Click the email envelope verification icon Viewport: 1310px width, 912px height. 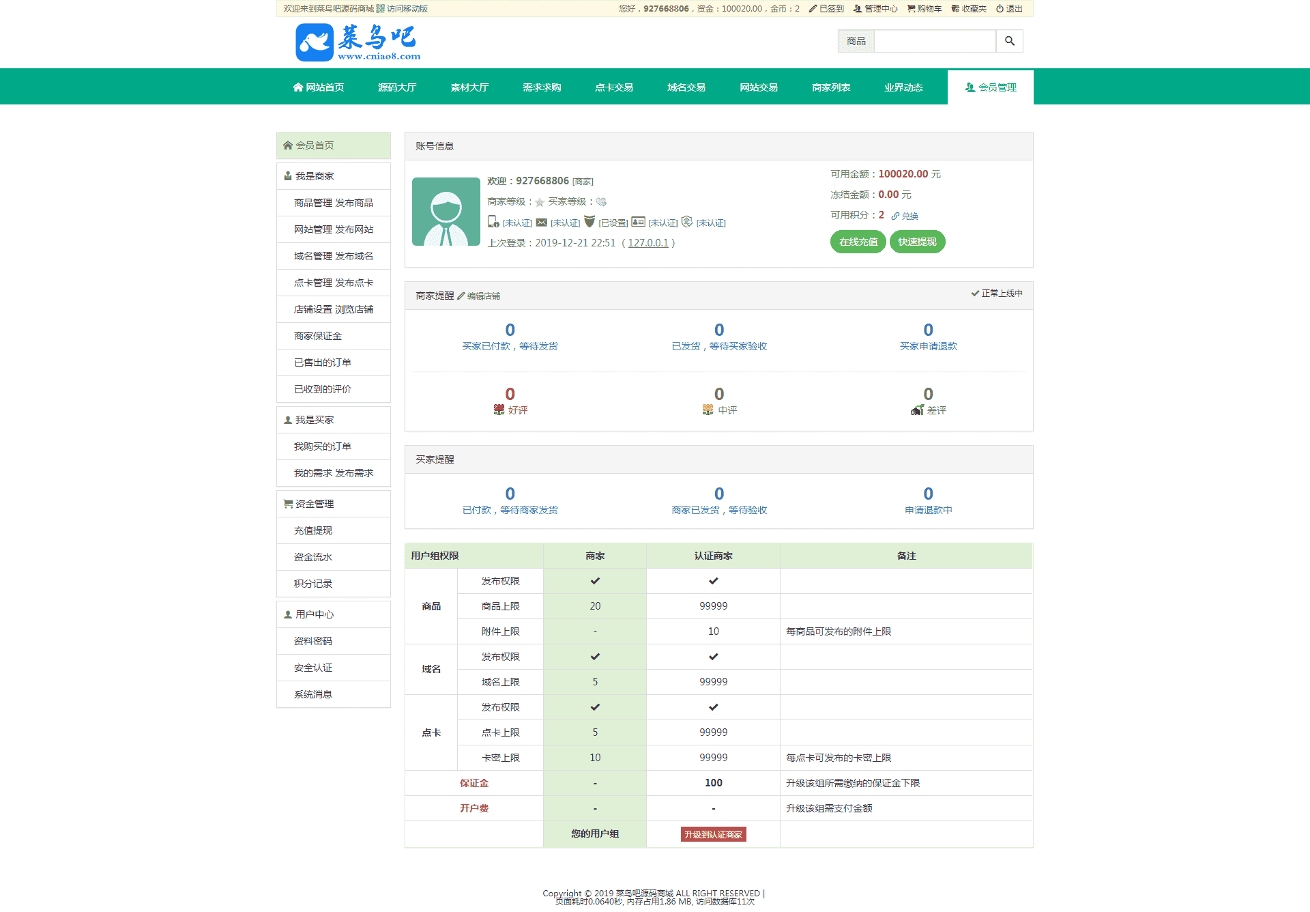[x=542, y=223]
